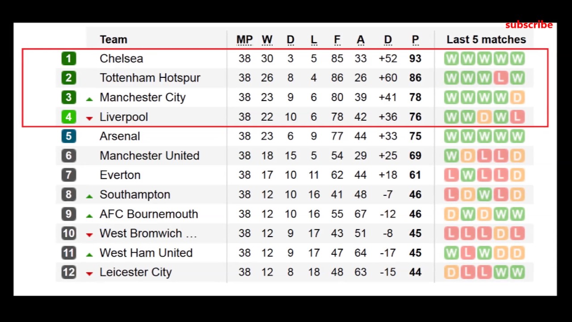Click the draw badge in Manchester City's form
Screen dimensions: 572x322
[517, 97]
